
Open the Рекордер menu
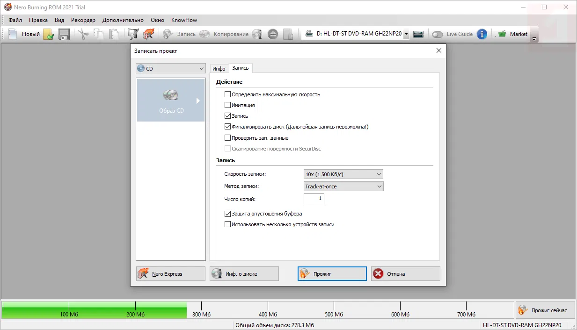(83, 20)
